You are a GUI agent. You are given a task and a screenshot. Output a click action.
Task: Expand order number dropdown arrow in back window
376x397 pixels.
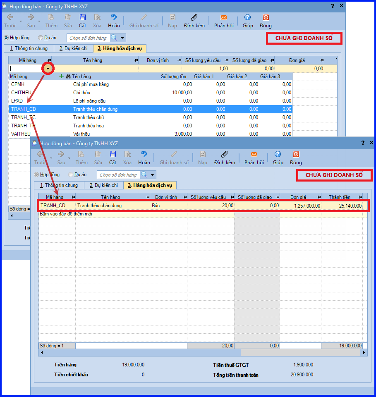point(122,38)
